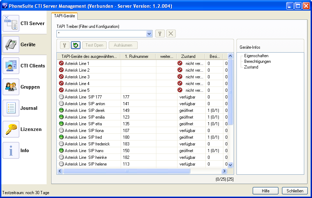Switch to the TAPI-Geräte tab
The width and height of the screenshot is (312, 198).
point(64,16)
